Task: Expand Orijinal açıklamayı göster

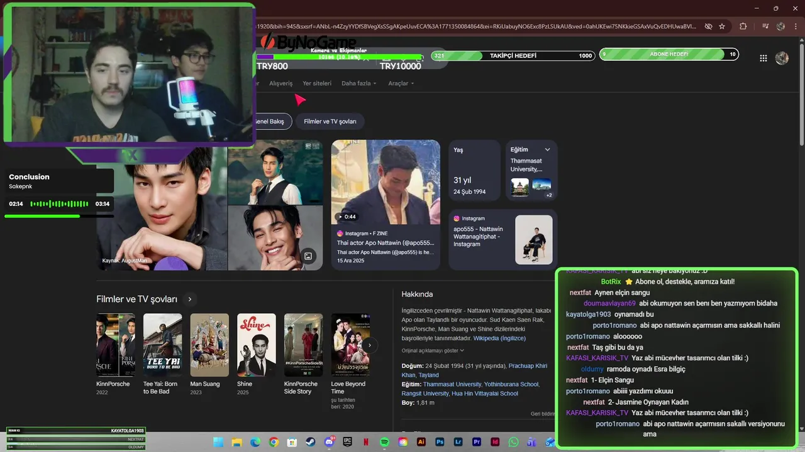Action: (433, 350)
